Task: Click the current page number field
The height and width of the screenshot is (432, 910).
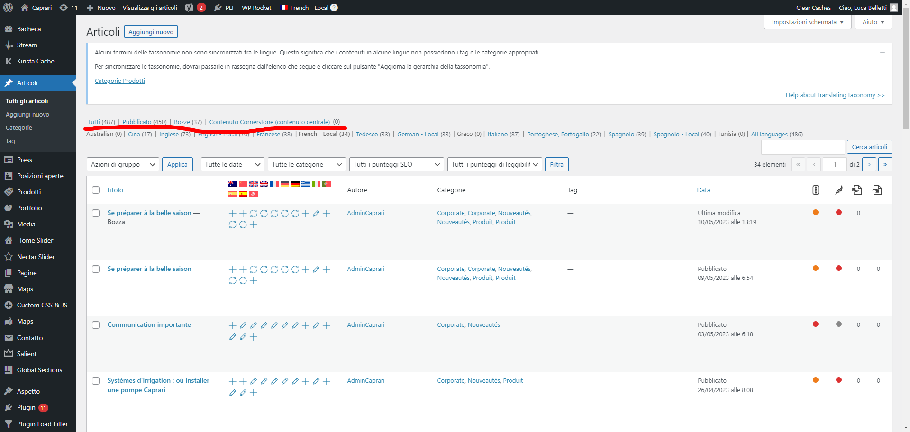Action: tap(835, 164)
